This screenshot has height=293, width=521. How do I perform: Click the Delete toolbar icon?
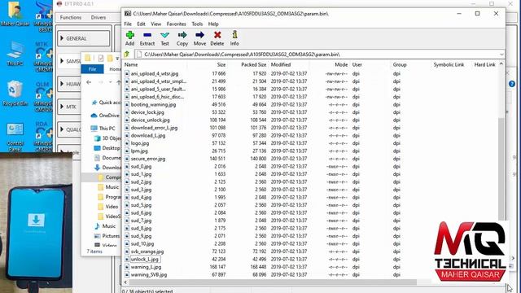tap(217, 38)
